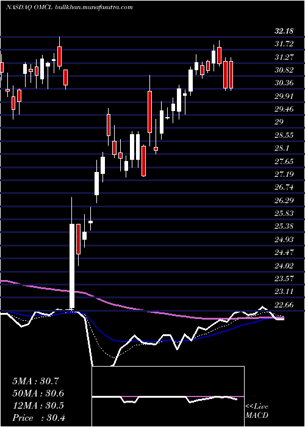Select the 30.36 price axis label
The width and height of the screenshot is (305, 427).
(x=284, y=83)
